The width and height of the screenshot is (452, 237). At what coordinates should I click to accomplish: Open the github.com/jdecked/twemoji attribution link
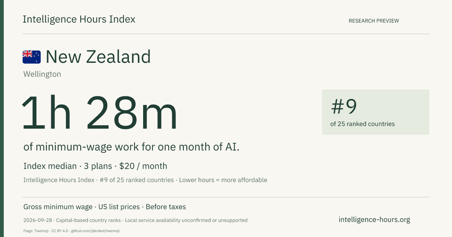tap(95, 231)
